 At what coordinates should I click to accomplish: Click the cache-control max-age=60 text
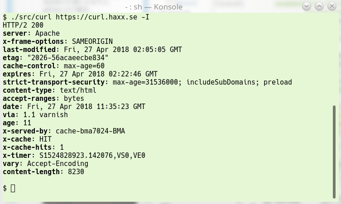pos(84,66)
